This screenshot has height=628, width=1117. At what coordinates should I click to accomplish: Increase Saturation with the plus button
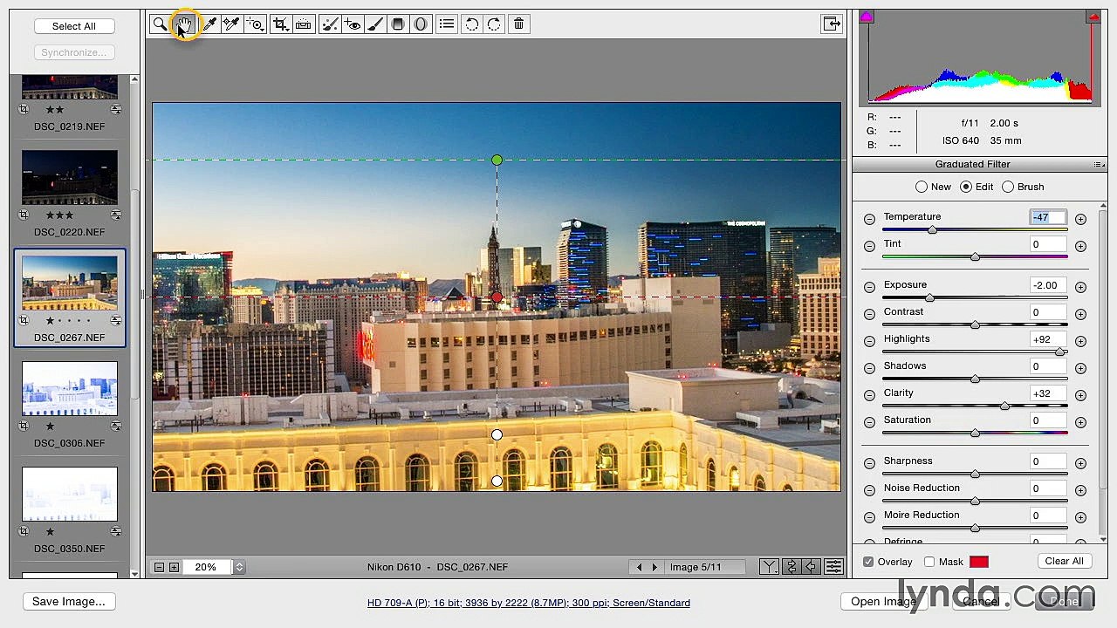(x=1080, y=423)
